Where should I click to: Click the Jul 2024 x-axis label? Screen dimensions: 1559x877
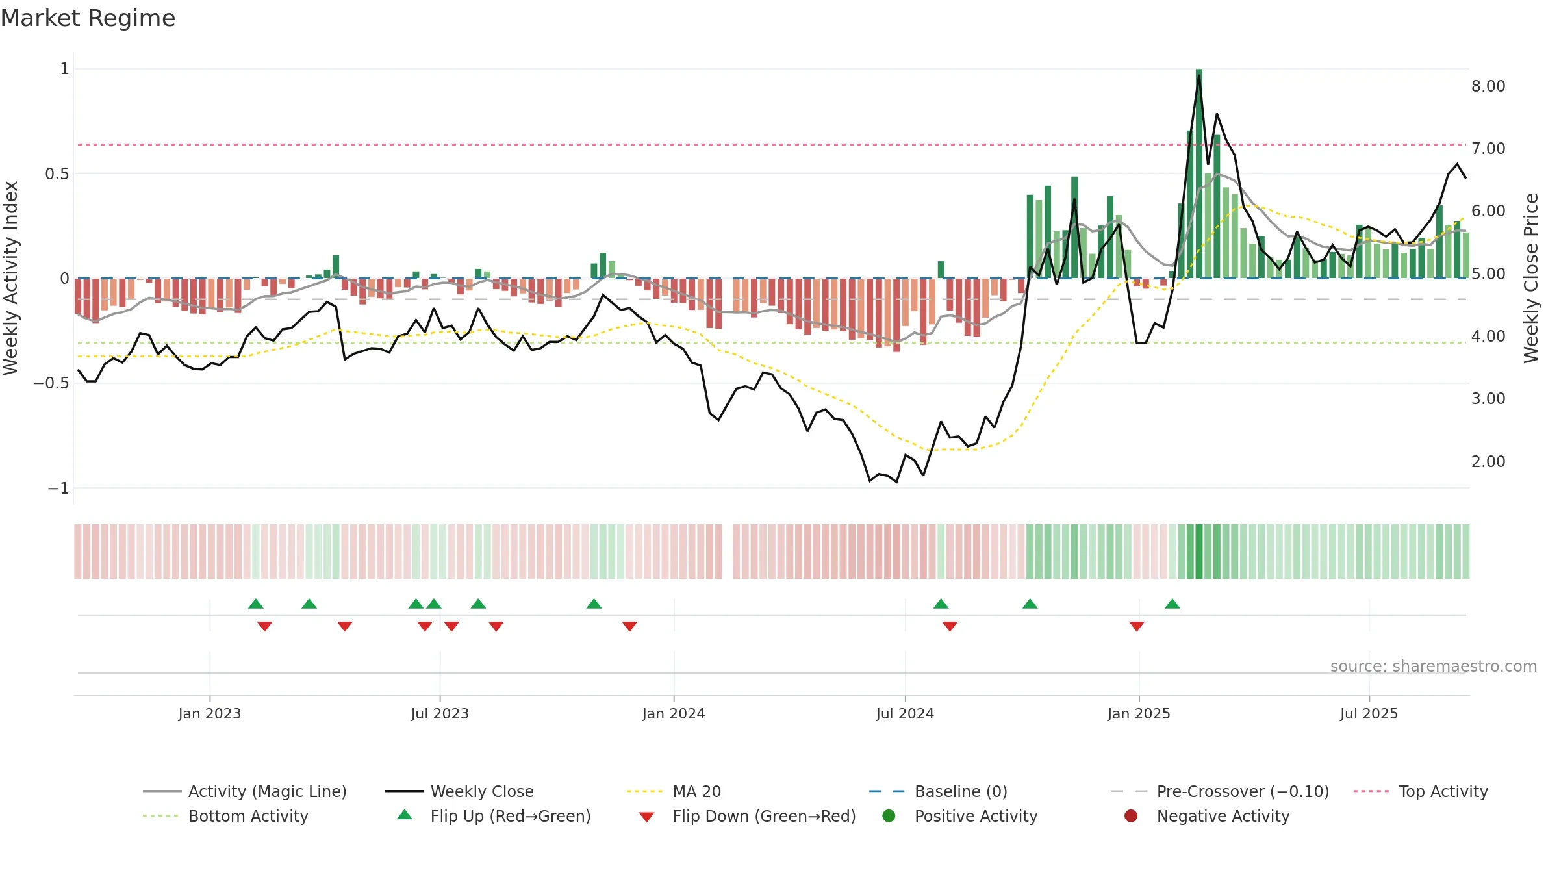click(x=905, y=713)
